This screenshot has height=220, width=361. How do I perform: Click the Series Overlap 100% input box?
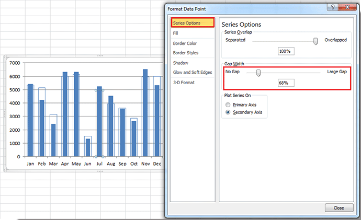click(x=286, y=51)
